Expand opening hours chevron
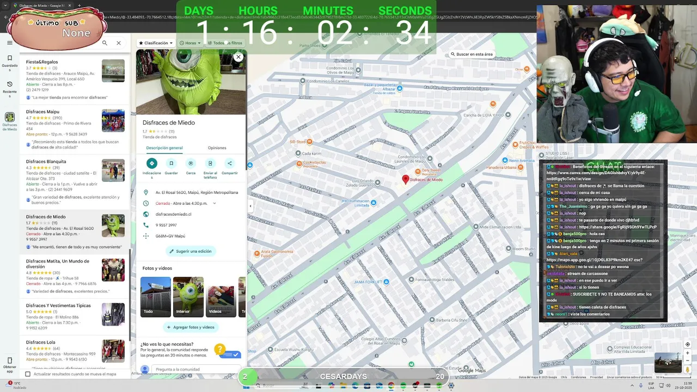This screenshot has height=392, width=697. [214, 203]
